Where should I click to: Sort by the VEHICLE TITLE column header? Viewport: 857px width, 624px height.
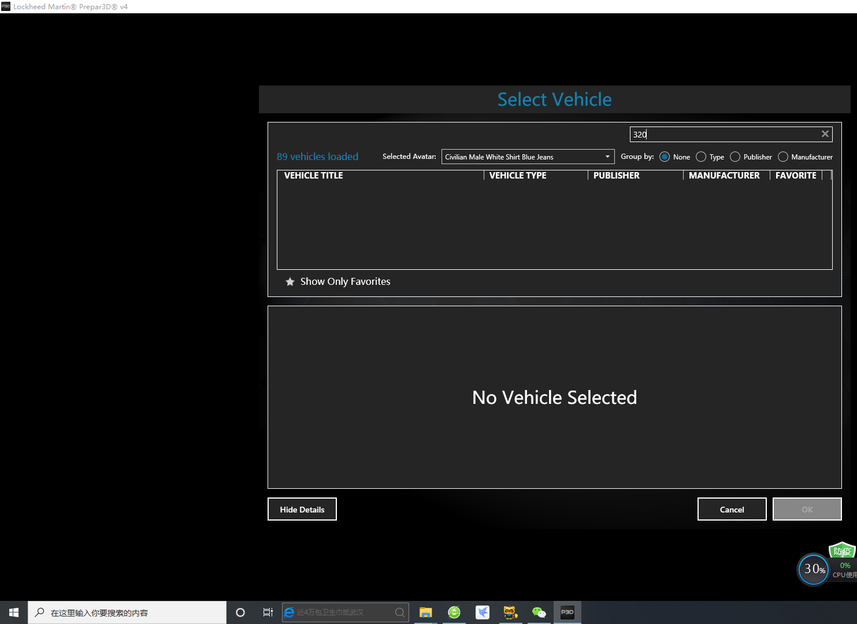coord(380,175)
